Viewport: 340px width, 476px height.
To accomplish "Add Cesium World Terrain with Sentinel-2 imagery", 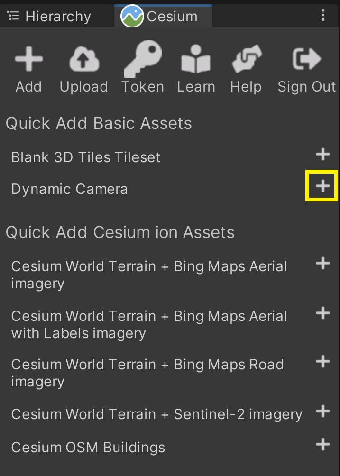I will click(322, 411).
